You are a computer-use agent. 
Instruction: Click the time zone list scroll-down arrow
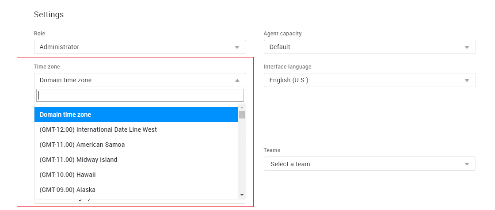tap(242, 195)
